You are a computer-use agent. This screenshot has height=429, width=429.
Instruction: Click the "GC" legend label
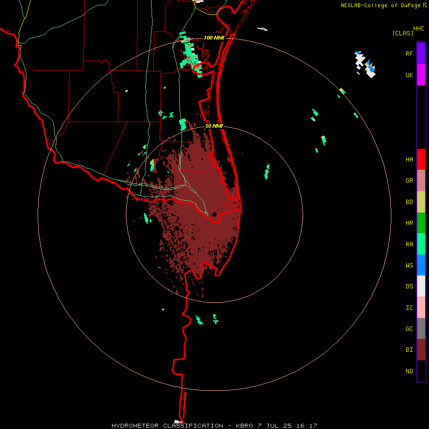tap(409, 329)
